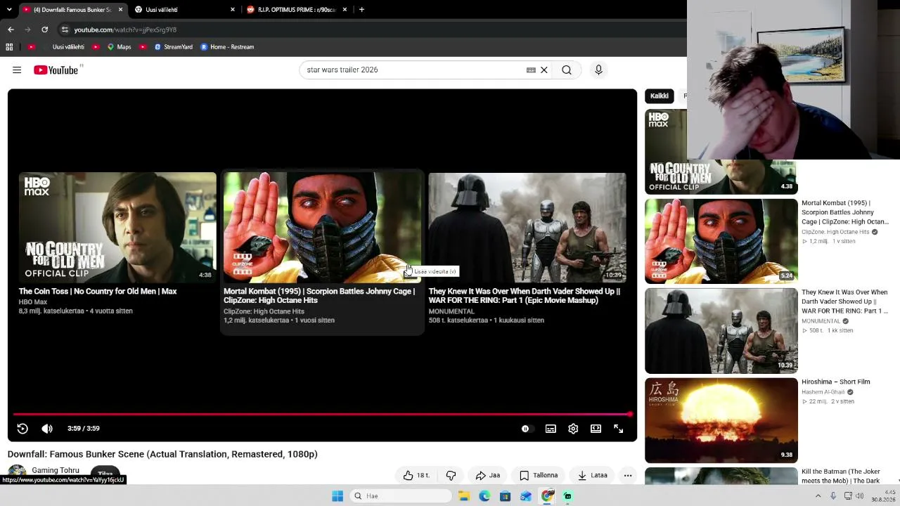
Task: Close the R.I.P. OPTIMUS PRIME tab
Action: pyautogui.click(x=345, y=10)
